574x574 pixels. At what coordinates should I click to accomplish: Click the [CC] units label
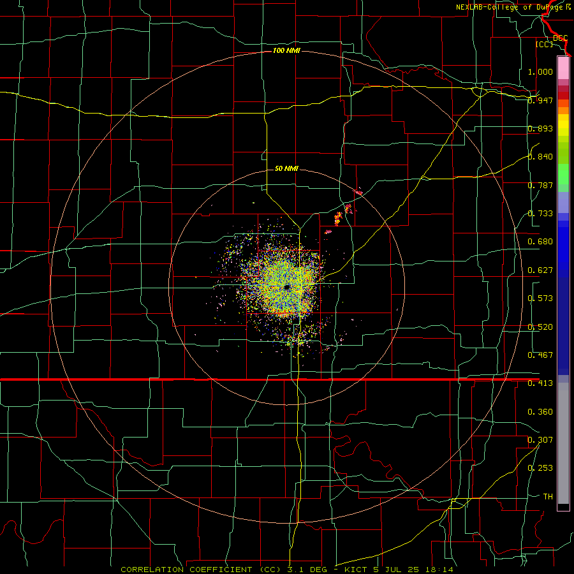(x=545, y=44)
